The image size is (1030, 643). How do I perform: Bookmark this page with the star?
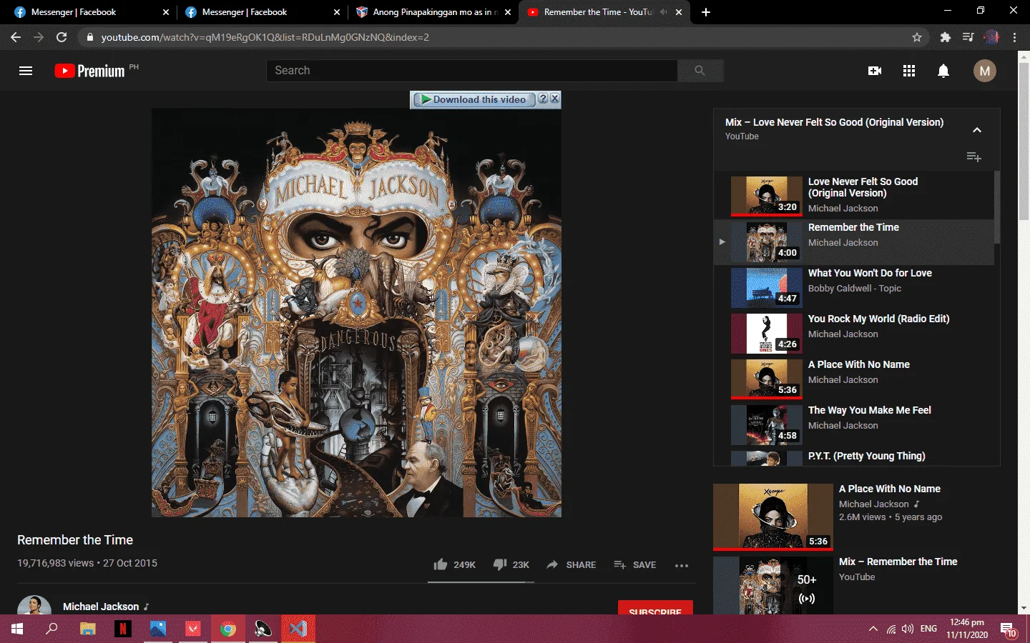coord(917,37)
